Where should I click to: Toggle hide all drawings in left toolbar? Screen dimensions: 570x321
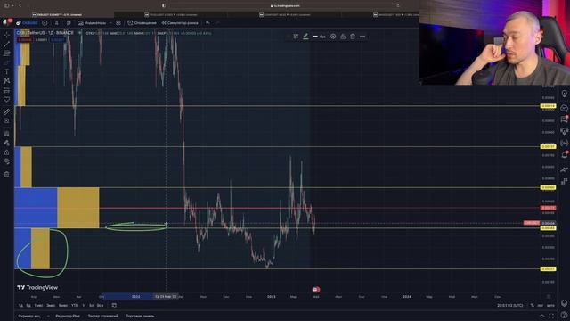6,161
